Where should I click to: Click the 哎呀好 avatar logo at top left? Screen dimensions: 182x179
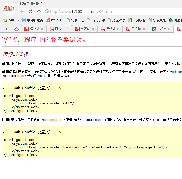click(x=9, y=8)
